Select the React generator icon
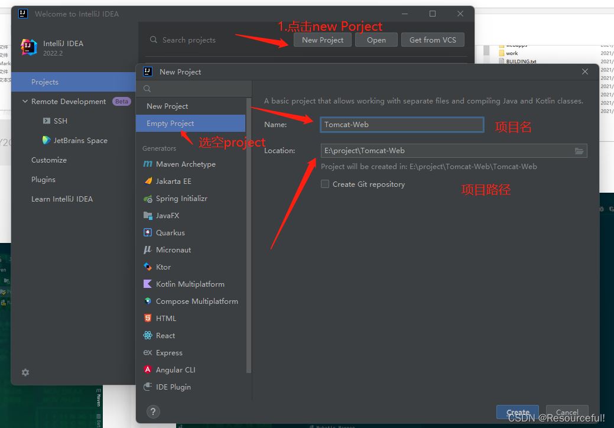Screen dimensions: 614x428 pyautogui.click(x=148, y=335)
